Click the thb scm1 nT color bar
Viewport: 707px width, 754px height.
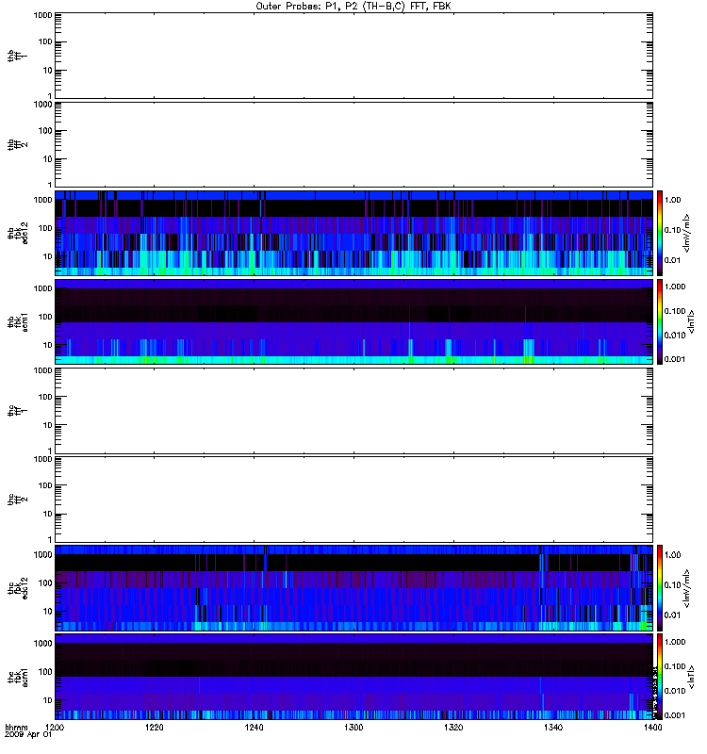click(x=660, y=321)
